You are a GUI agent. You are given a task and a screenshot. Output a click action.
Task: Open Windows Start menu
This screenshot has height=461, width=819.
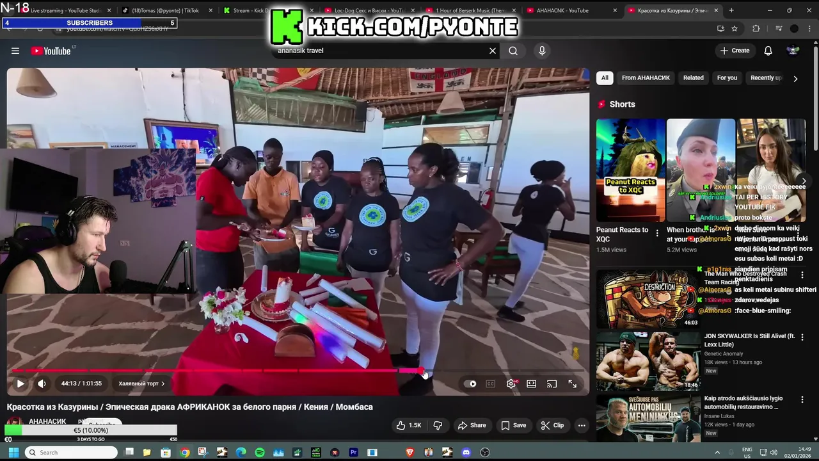tap(13, 453)
